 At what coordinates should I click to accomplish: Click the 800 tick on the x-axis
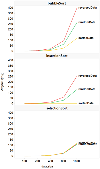[63, 161]
